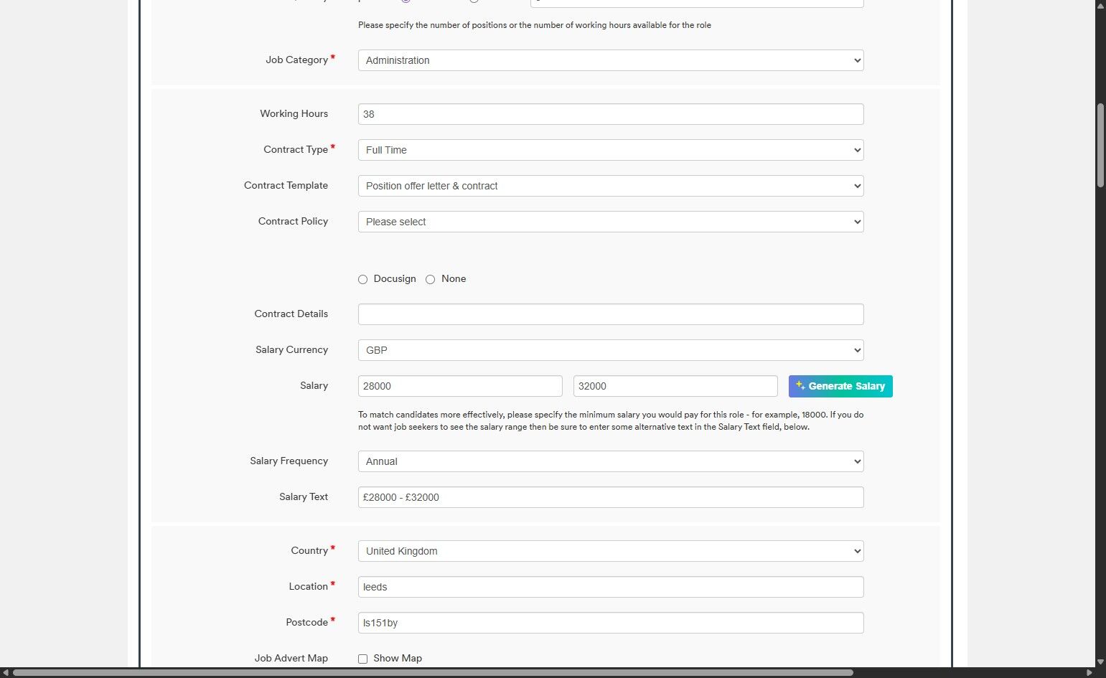
Task: Open the Salary Frequency dropdown
Action: (x=610, y=461)
